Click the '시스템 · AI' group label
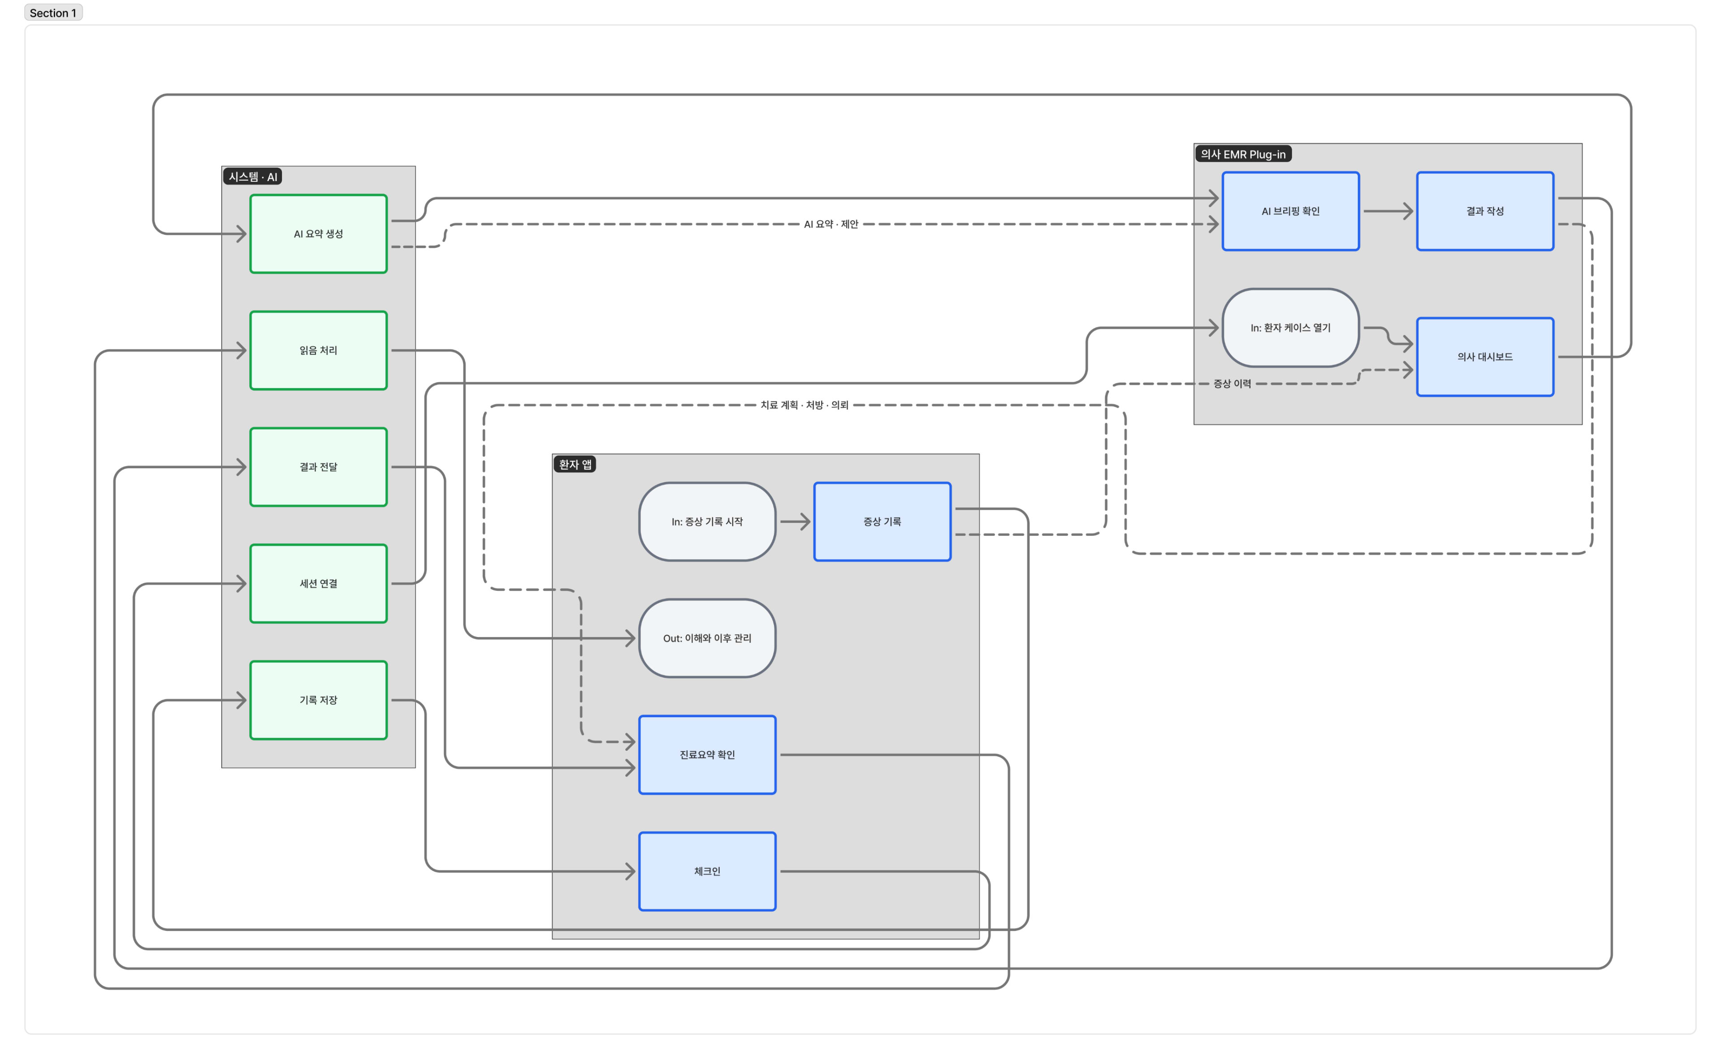 253,176
